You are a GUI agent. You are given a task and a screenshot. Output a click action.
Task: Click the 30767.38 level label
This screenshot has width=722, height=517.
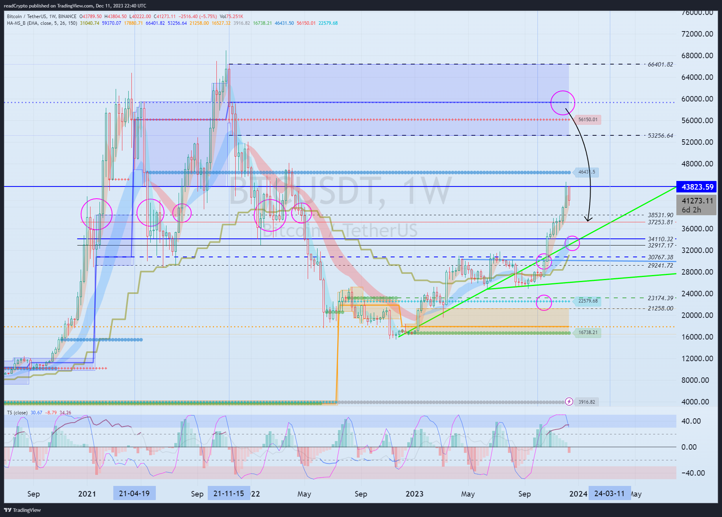(x=661, y=257)
